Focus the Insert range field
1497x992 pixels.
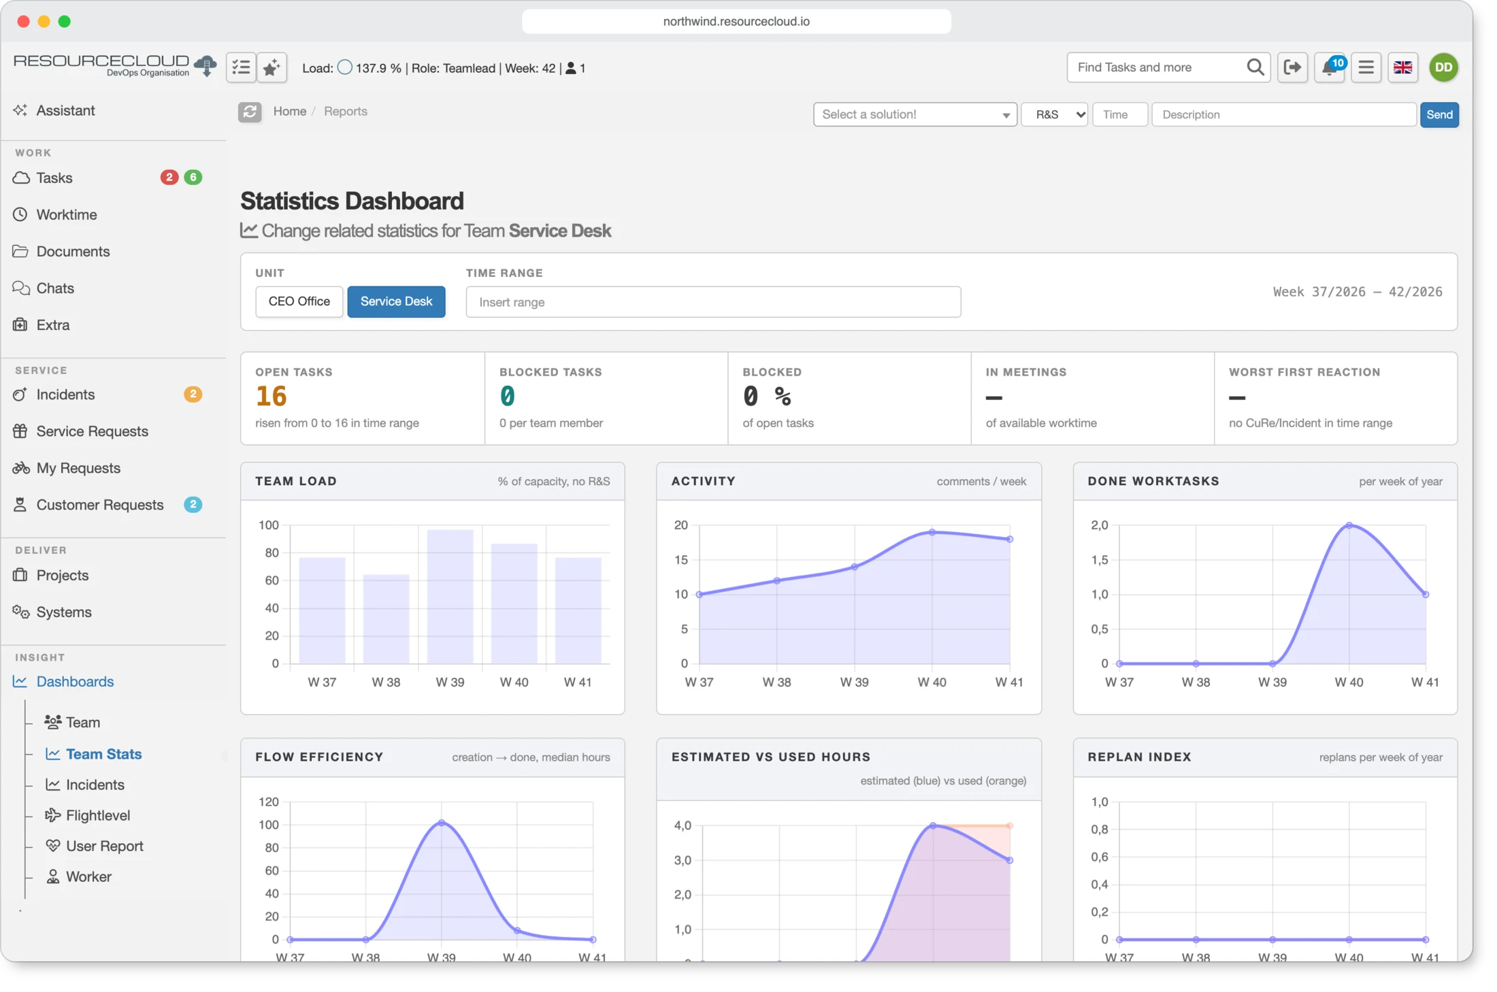tap(713, 302)
